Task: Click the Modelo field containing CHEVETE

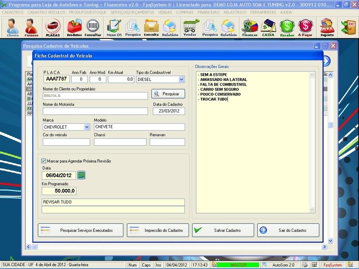Action: [x=139, y=127]
